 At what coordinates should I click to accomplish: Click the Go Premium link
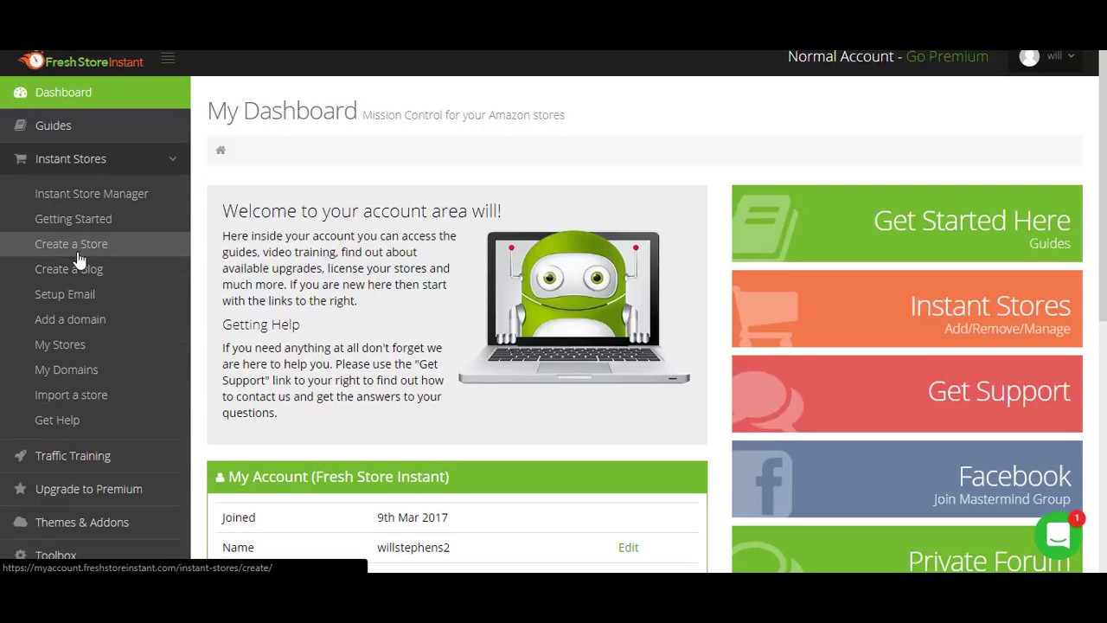(x=947, y=56)
